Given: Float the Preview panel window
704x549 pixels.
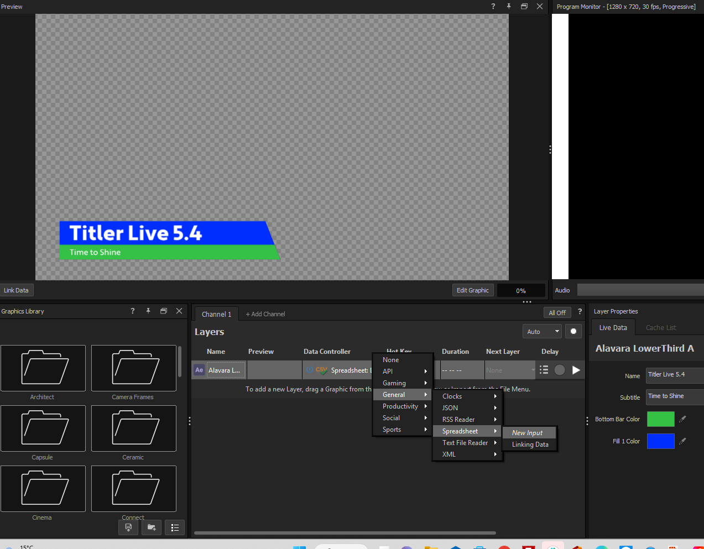Looking at the screenshot, I should pos(524,7).
